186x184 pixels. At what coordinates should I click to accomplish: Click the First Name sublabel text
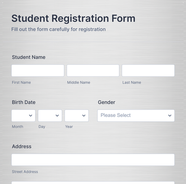point(21,82)
